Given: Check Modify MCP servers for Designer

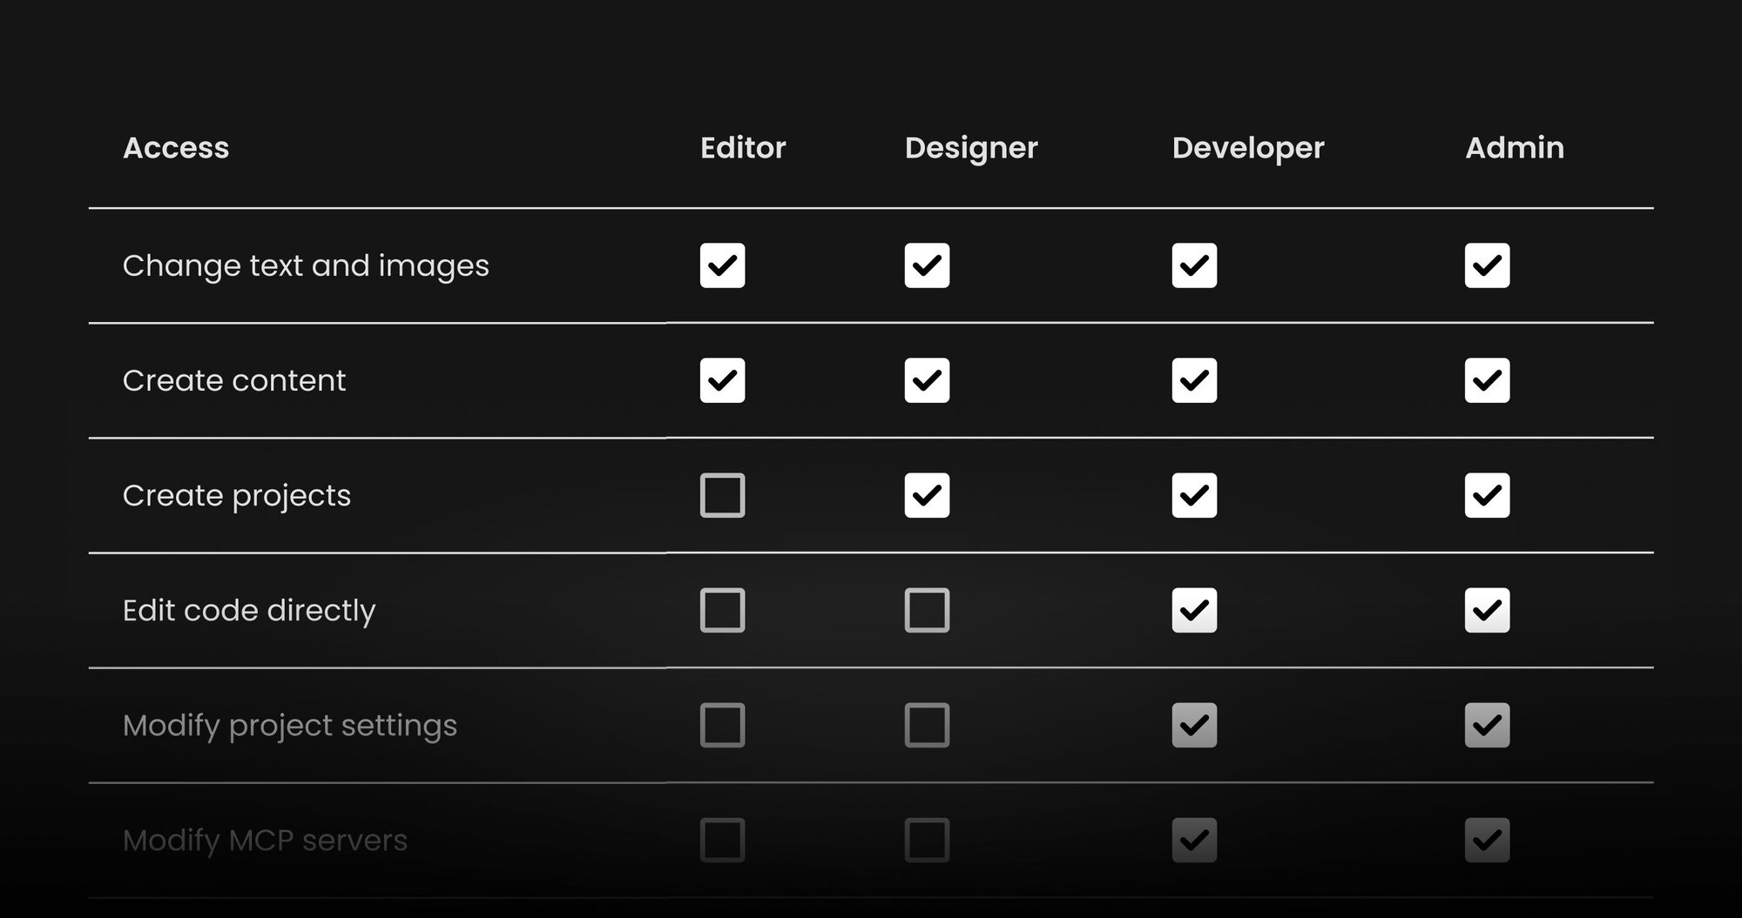Looking at the screenshot, I should 927,840.
